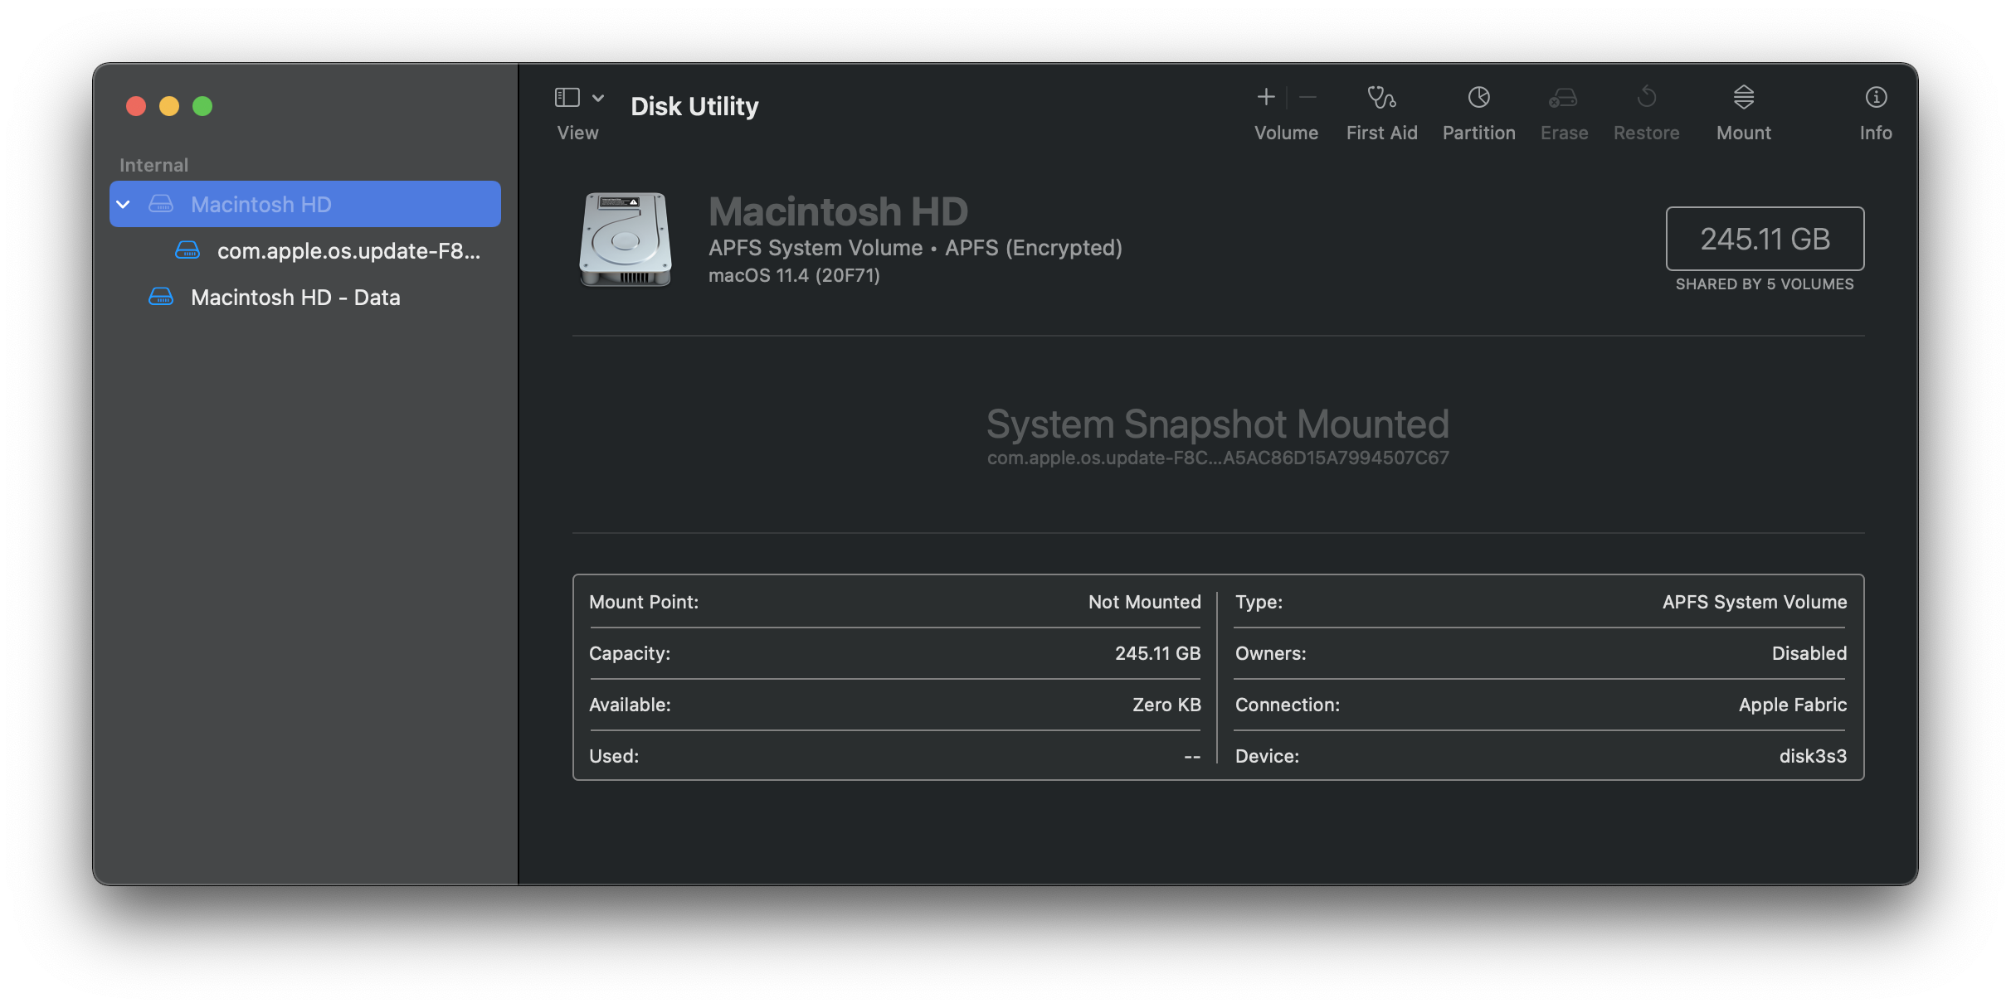This screenshot has height=1008, width=2011.
Task: Add a volume with plus icon
Action: pyautogui.click(x=1266, y=98)
